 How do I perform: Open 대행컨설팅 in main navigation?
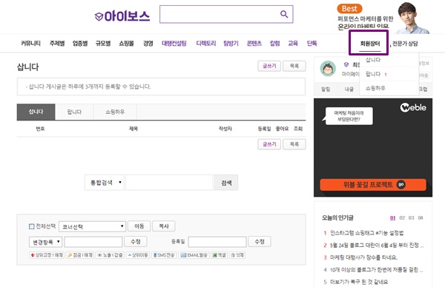pos(174,44)
